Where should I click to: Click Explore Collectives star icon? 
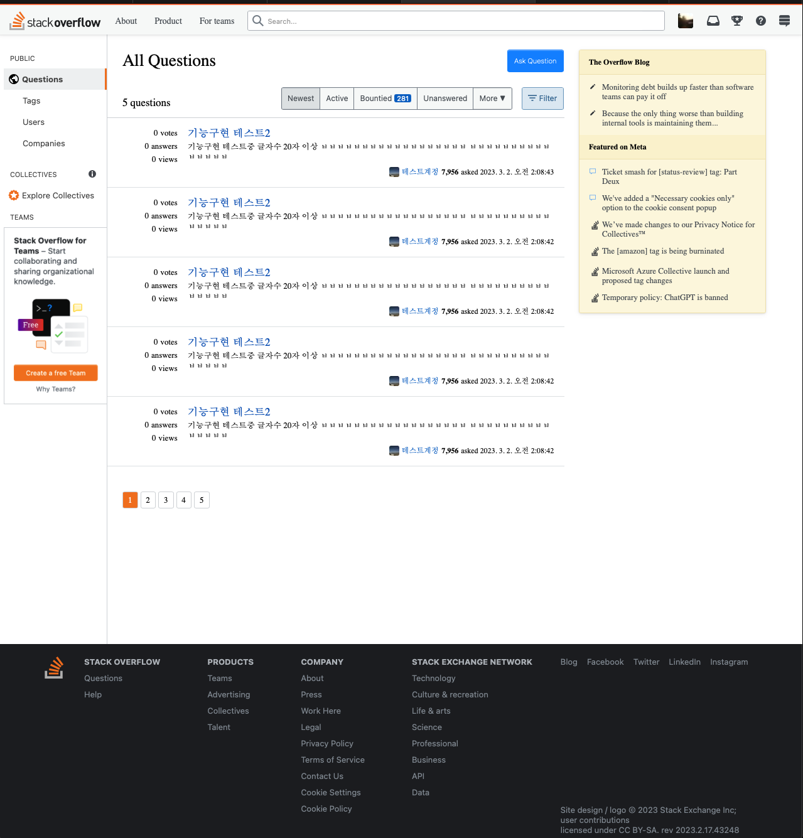(14, 195)
